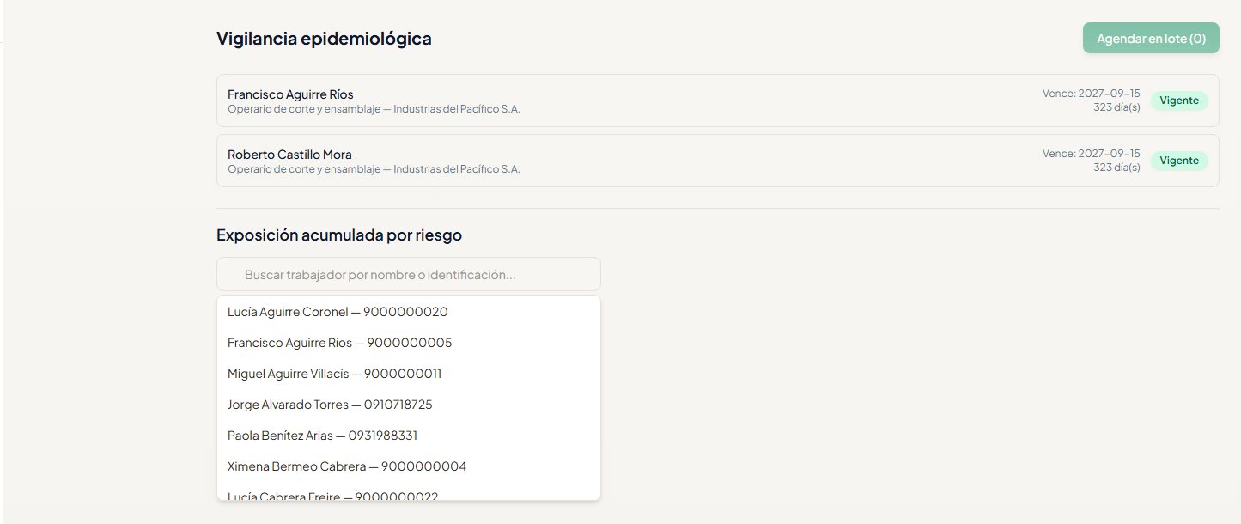The height and width of the screenshot is (524, 1241).
Task: Click the job description under Roberto Castillo Mora
Action: click(374, 169)
